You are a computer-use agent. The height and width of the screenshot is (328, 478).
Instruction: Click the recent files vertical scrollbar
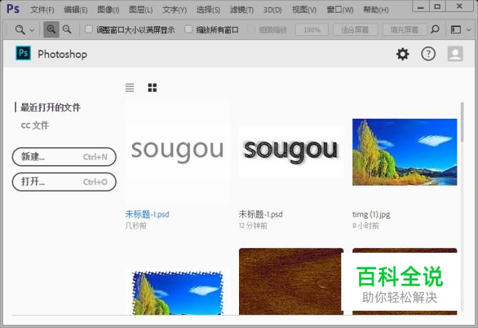462,122
